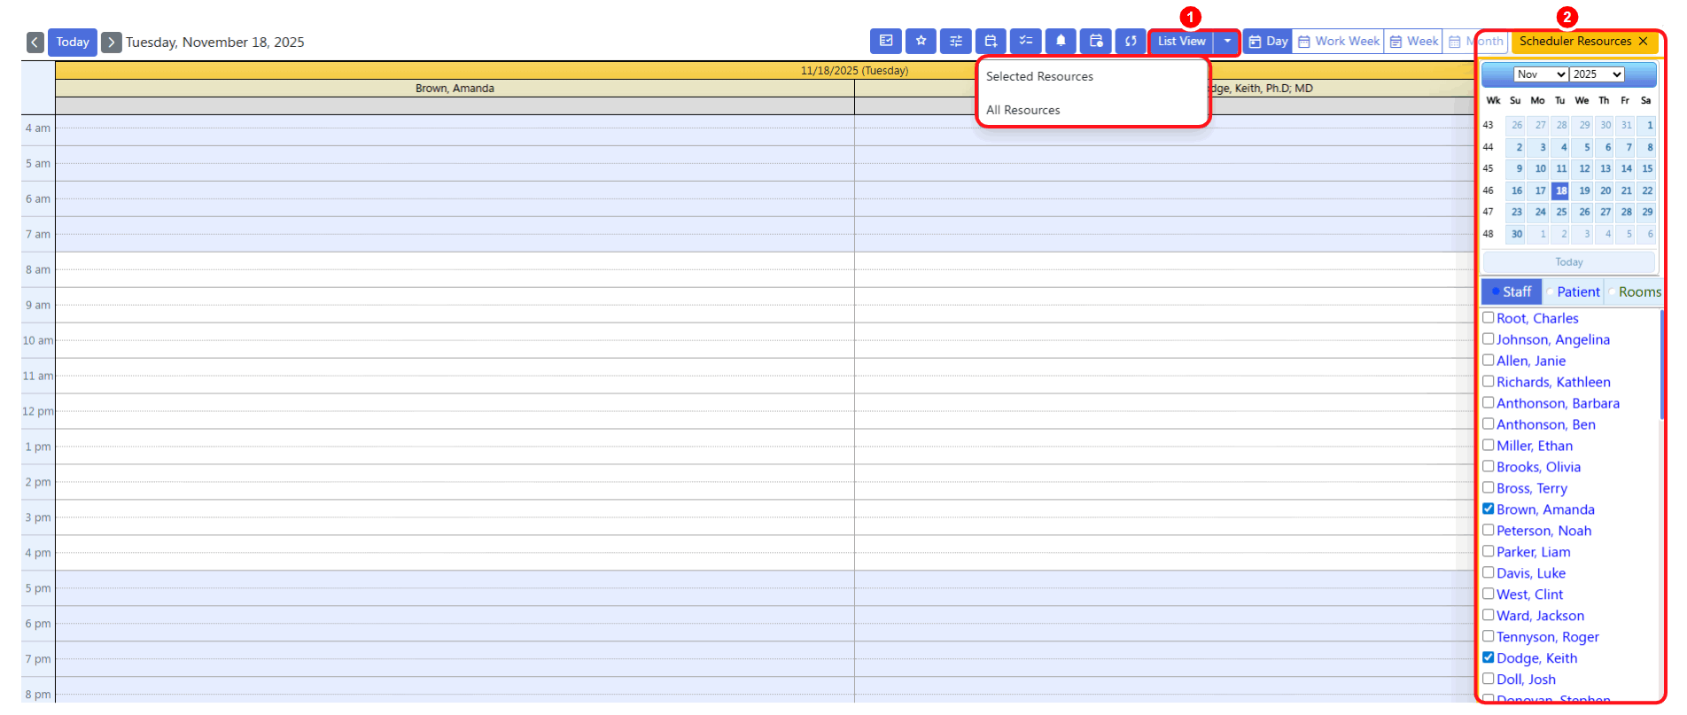Open the checklist toolbar icon
Screen dimensions: 1687x715
(x=1026, y=41)
